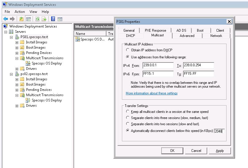
Task: Click Specops OS Deploy icon under PS01
Action: click(x=28, y=63)
